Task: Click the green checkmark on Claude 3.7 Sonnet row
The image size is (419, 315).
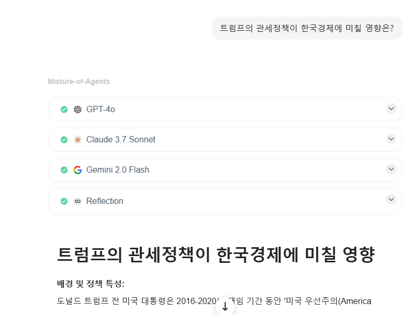Action: pyautogui.click(x=64, y=140)
